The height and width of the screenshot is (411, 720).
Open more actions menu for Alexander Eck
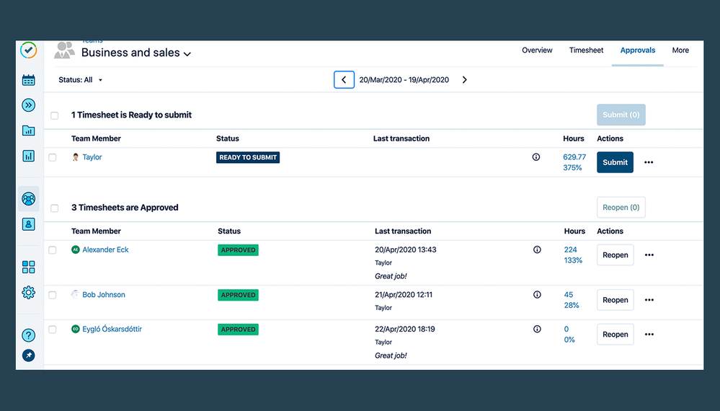pyautogui.click(x=649, y=255)
